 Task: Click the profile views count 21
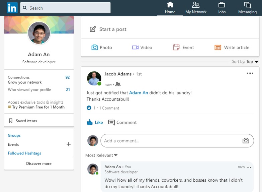click(x=68, y=89)
